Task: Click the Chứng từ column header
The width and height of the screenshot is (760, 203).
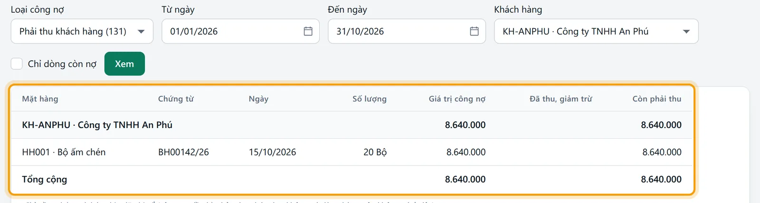Action: [x=176, y=99]
